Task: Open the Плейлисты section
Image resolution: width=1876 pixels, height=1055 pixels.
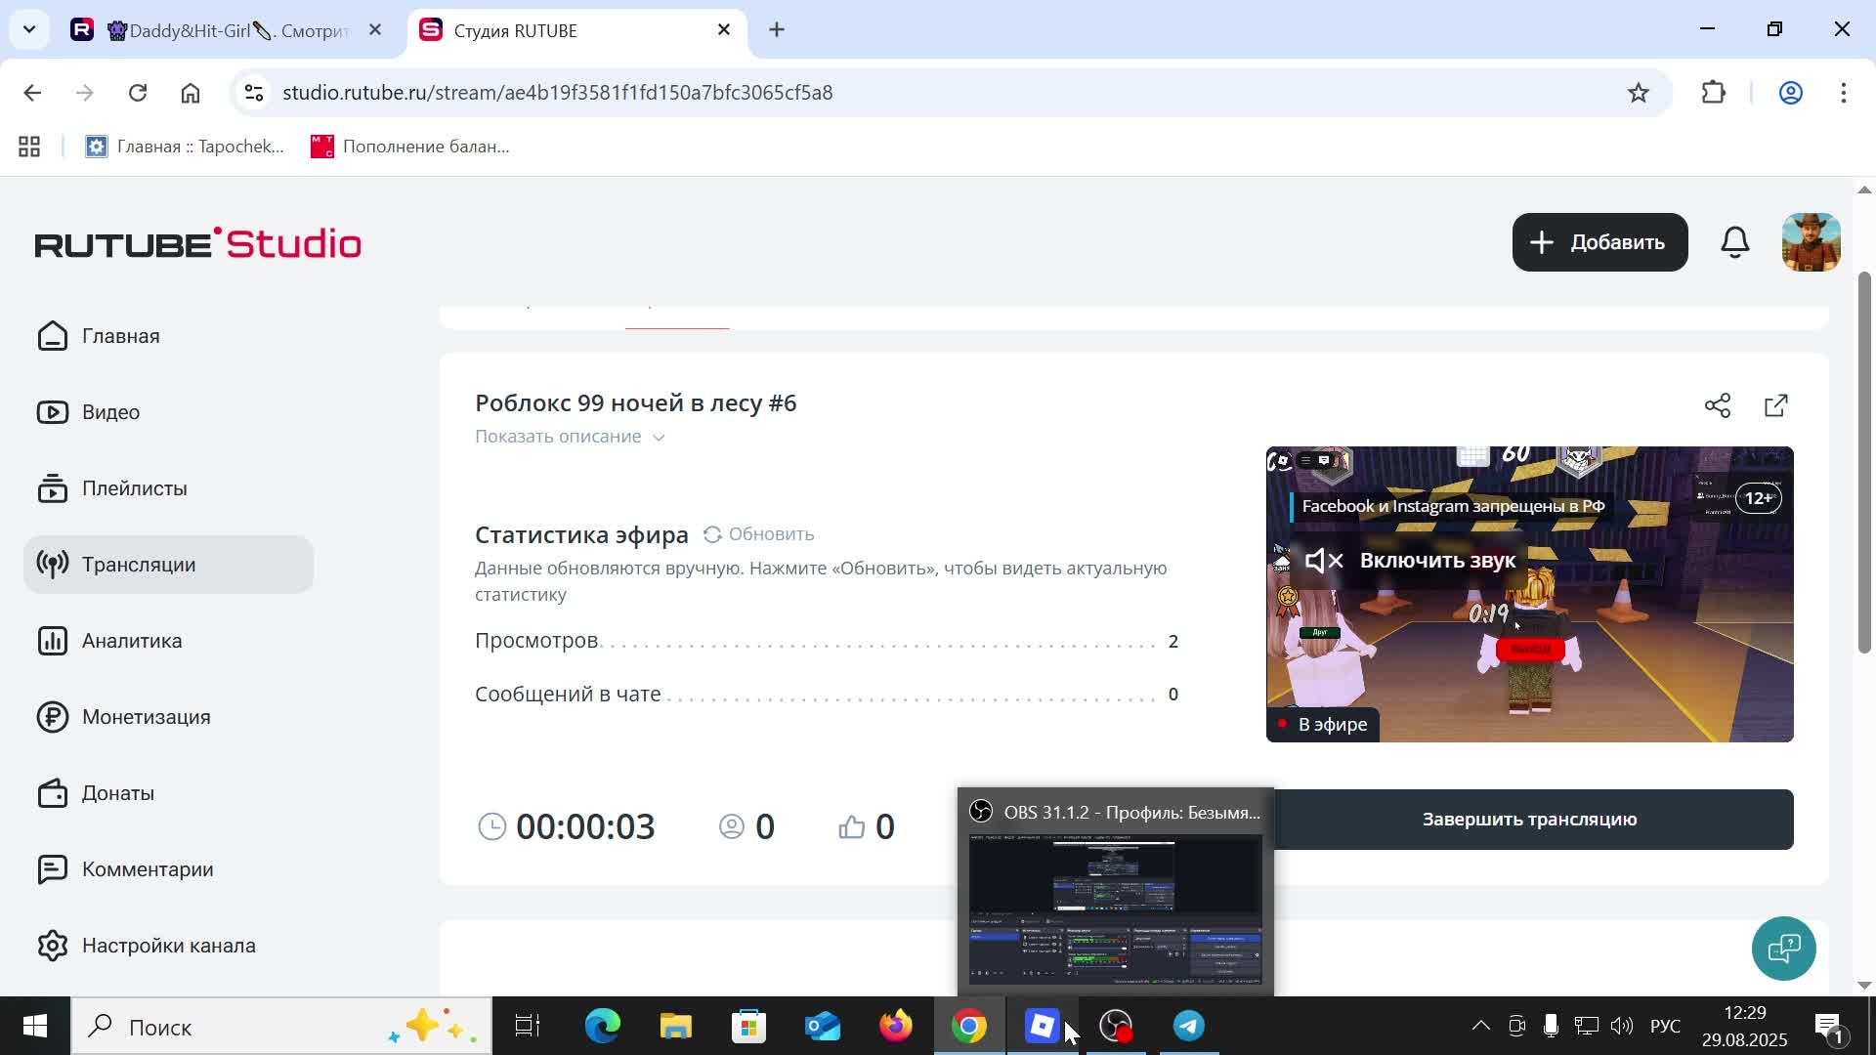Action: [134, 487]
